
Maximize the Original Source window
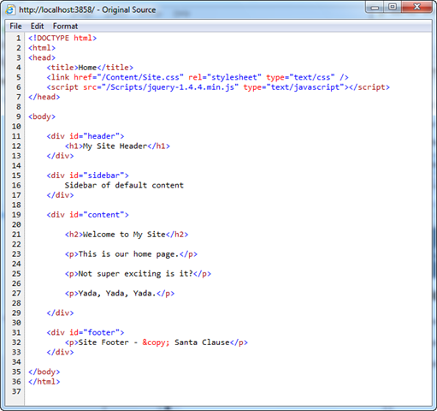[x=393, y=7]
